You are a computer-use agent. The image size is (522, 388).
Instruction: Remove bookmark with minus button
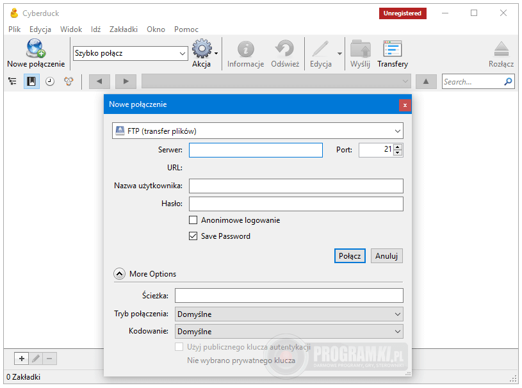pyautogui.click(x=49, y=359)
